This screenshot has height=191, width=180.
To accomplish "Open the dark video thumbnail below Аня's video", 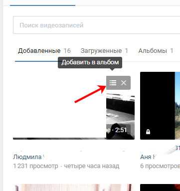I will (160, 188).
